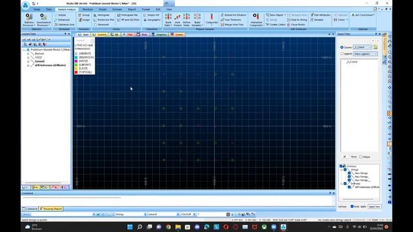Image resolution: width=413 pixels, height=232 pixels.
Task: Click the Rename drillholes tool
Action: pos(317,20)
